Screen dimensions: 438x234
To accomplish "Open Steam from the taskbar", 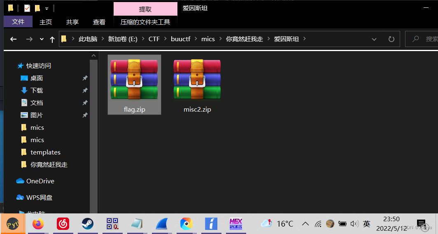I will [x=88, y=224].
